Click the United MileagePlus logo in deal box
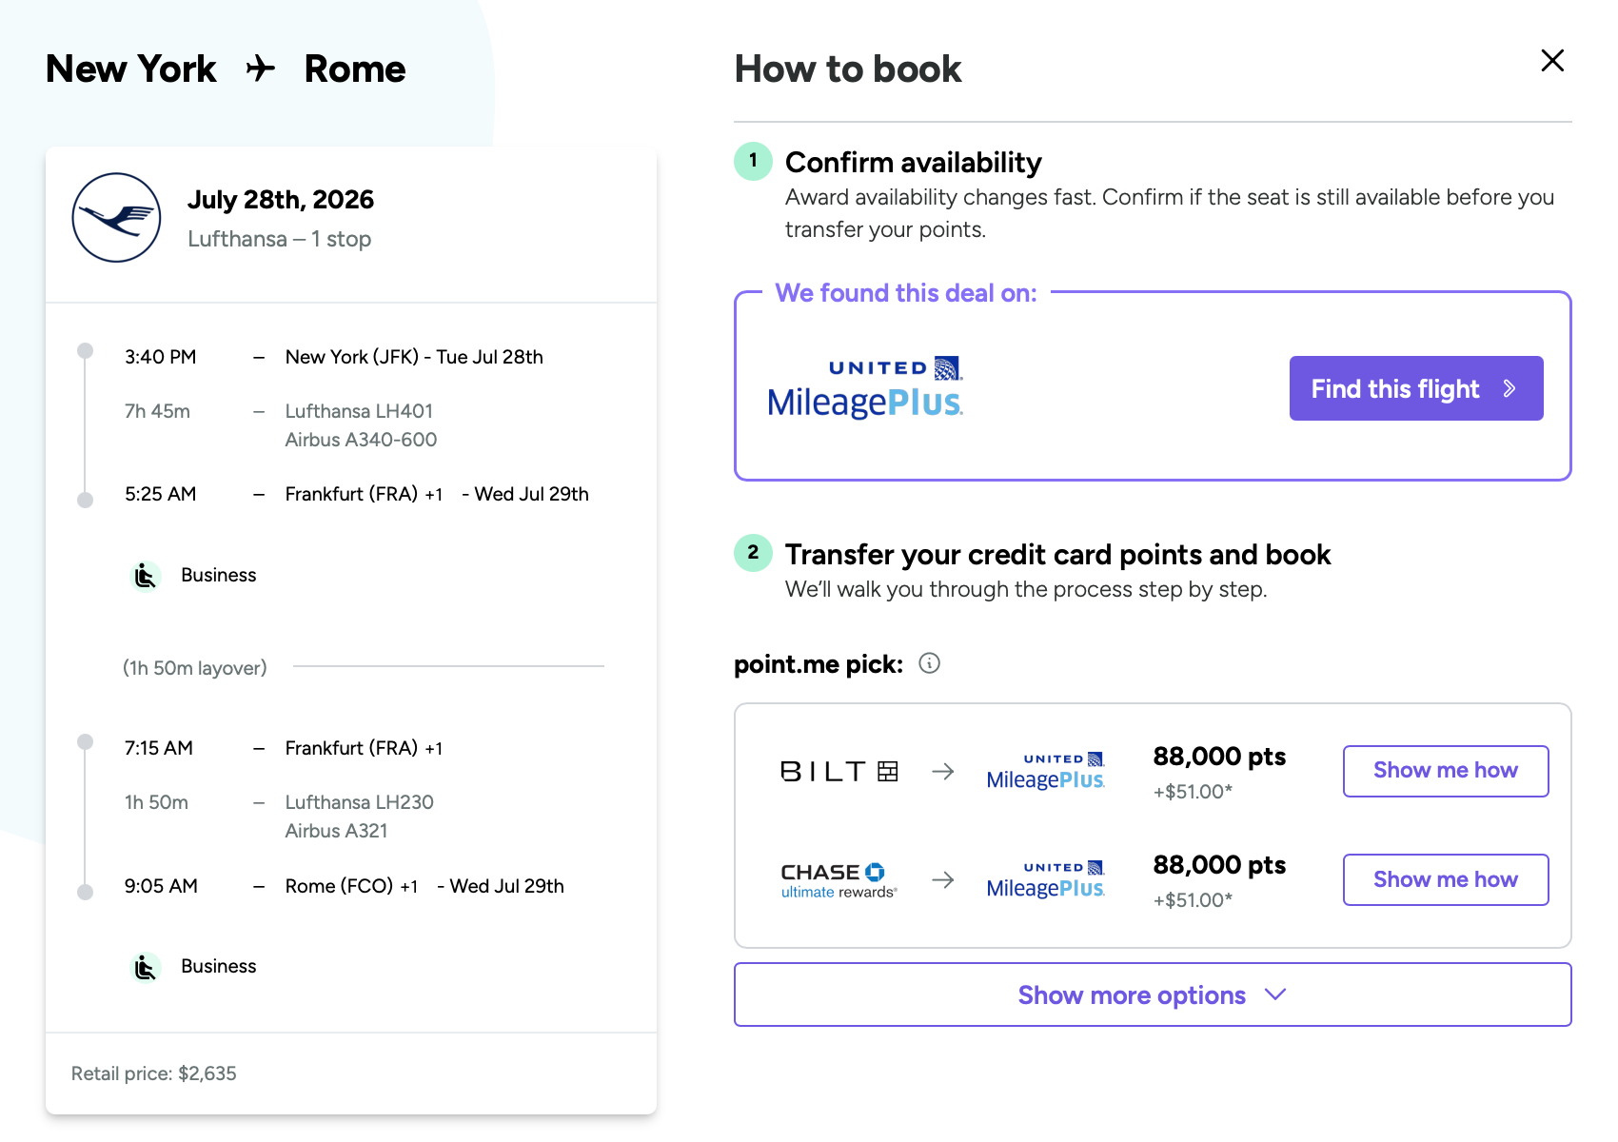 865,388
